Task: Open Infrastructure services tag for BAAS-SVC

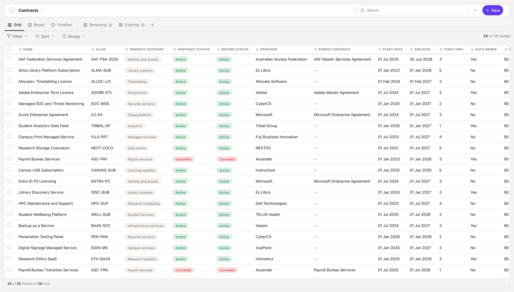Action: tap(146, 226)
